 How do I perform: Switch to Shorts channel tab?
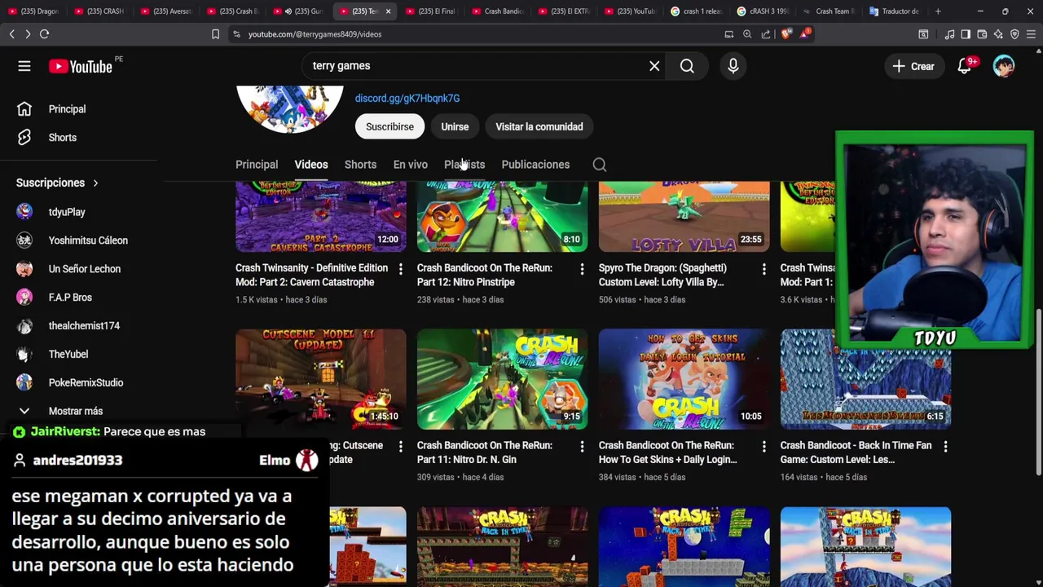pos(360,165)
